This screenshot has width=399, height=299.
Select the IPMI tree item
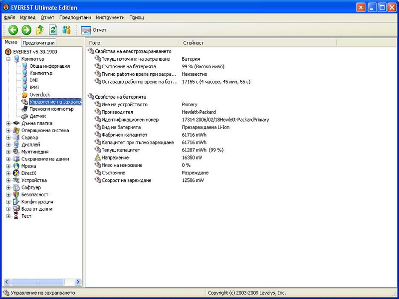(34, 88)
